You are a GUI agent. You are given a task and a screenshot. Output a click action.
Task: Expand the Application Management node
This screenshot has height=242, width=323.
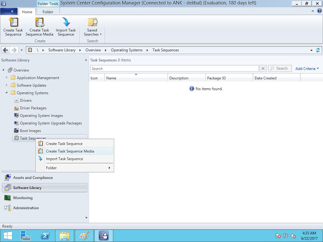[7, 78]
